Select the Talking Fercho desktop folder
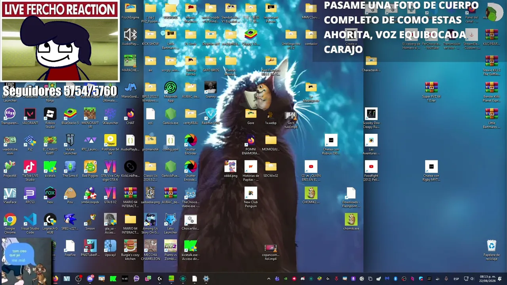 pos(191,65)
